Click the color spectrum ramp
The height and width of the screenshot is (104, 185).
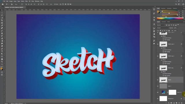[x=170, y=18]
